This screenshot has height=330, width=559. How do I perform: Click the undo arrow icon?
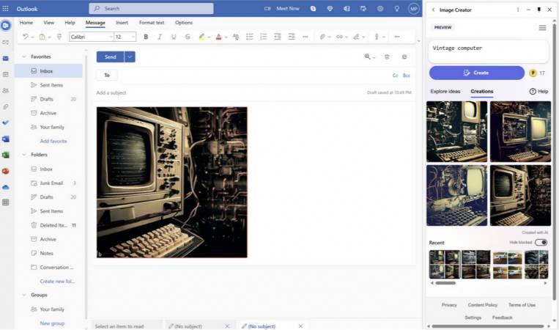(25, 37)
